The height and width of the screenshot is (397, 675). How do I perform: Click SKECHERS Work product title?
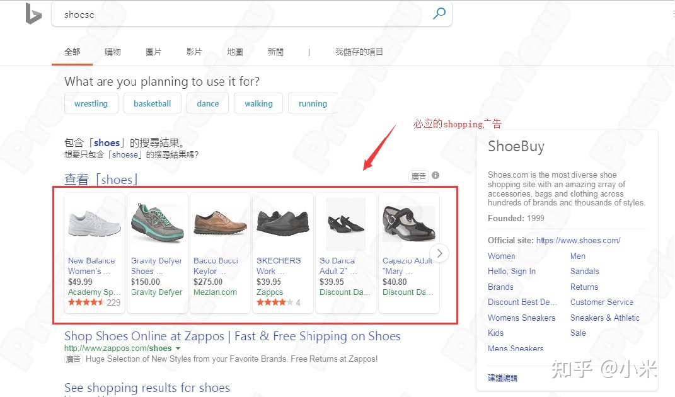279,266
